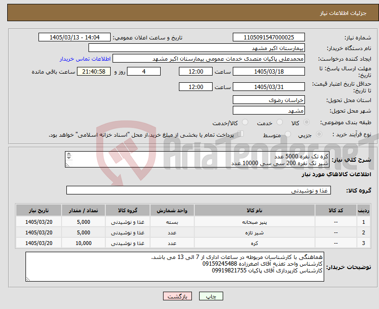379x309 pixels.
Task: Toggle the اسناد خزانه اسلامی payment checkbox
Action: pyautogui.click(x=241, y=134)
